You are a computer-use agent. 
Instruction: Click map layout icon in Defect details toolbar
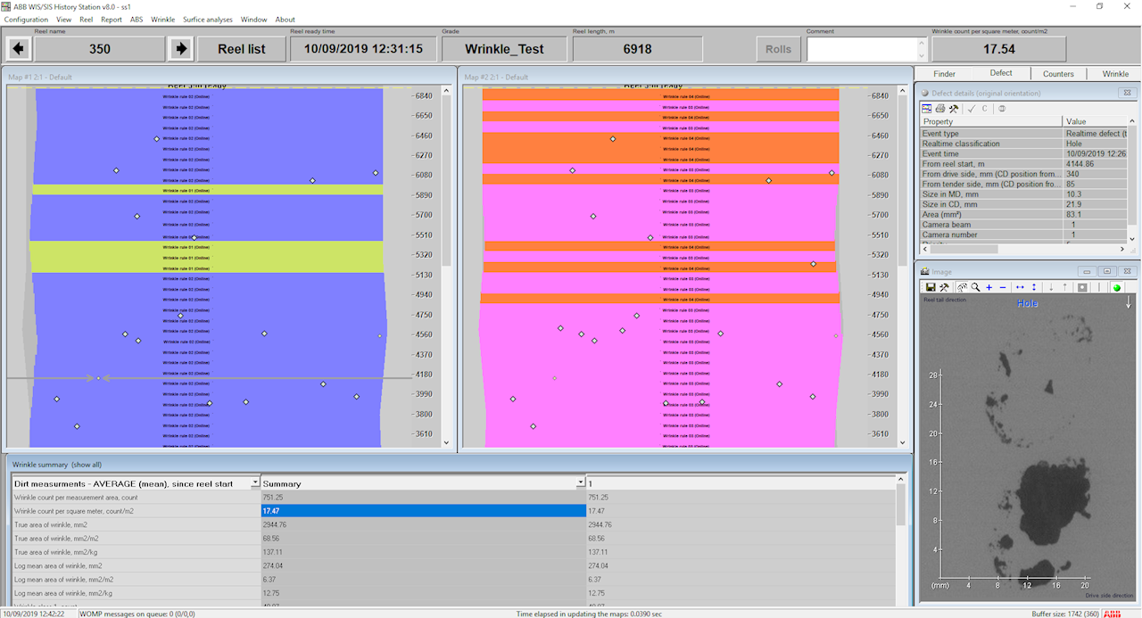[x=927, y=109]
